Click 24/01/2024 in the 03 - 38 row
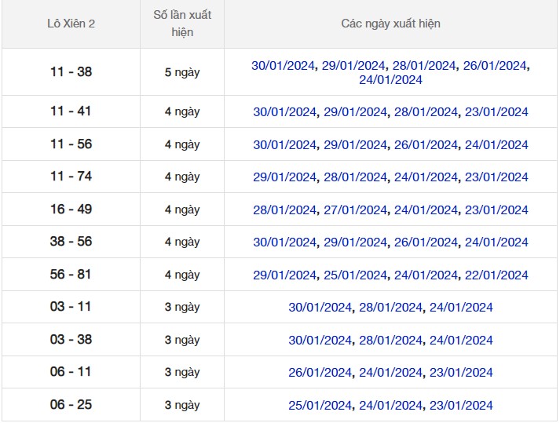560x423 pixels. 461,341
